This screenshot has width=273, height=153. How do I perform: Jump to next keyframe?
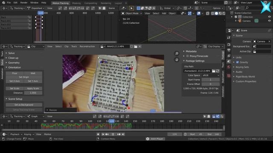click(x=119, y=134)
